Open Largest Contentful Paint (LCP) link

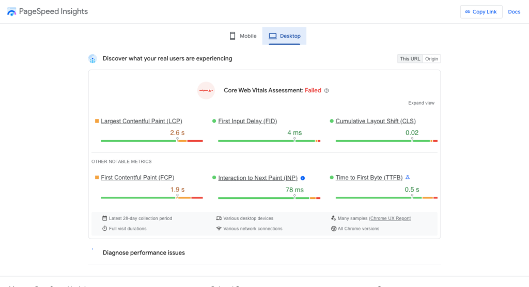pyautogui.click(x=142, y=121)
